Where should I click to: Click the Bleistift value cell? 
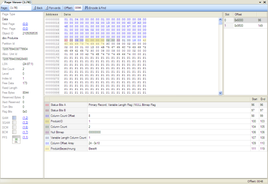coord(169,149)
